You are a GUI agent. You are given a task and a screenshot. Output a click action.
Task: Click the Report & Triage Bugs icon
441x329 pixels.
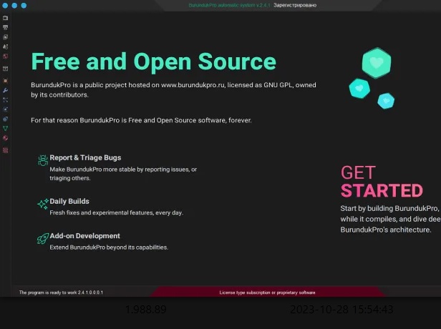click(42, 162)
